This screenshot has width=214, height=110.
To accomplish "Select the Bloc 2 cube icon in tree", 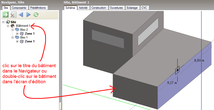I will pos(17,30).
